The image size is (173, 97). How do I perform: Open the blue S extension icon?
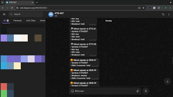click(154, 8)
